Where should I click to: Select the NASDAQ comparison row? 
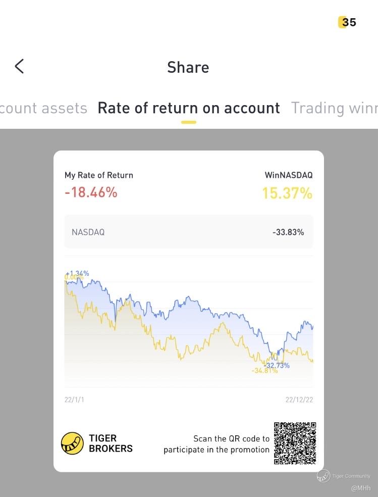click(x=188, y=232)
